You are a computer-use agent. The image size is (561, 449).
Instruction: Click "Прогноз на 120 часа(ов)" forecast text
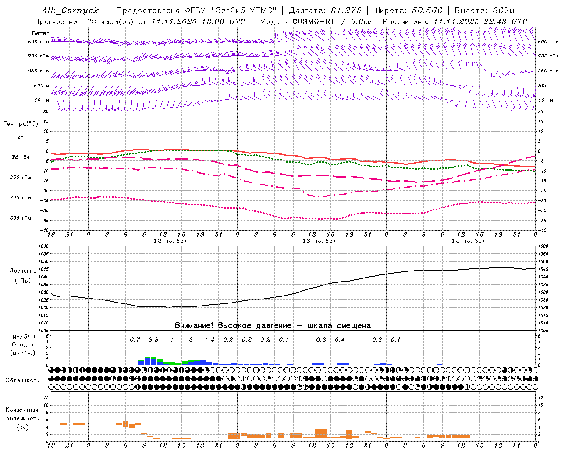84,21
